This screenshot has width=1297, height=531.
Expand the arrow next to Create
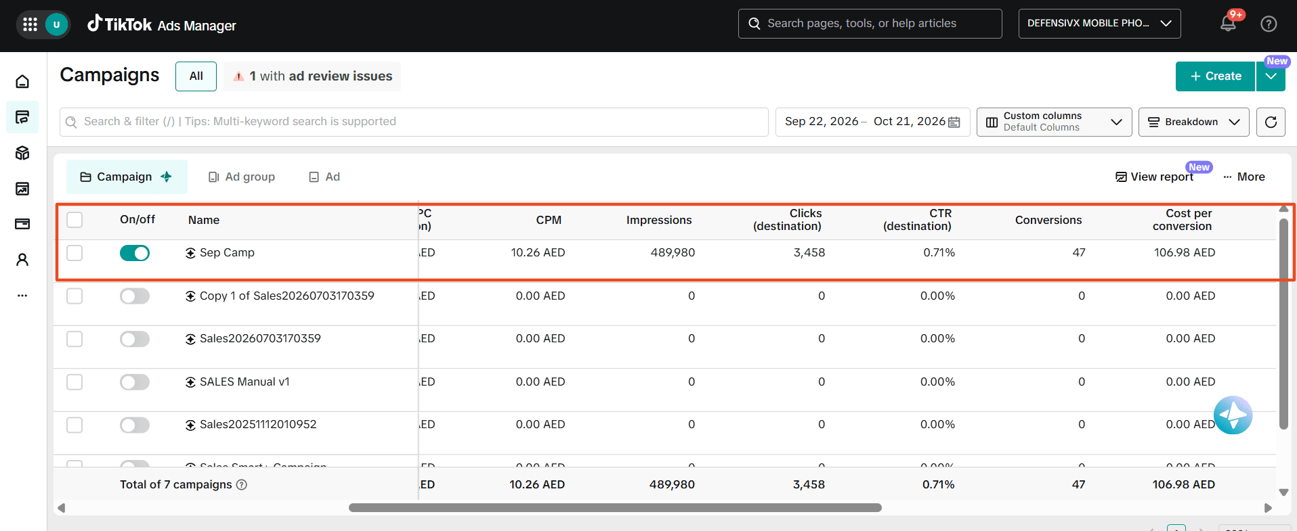(1271, 76)
